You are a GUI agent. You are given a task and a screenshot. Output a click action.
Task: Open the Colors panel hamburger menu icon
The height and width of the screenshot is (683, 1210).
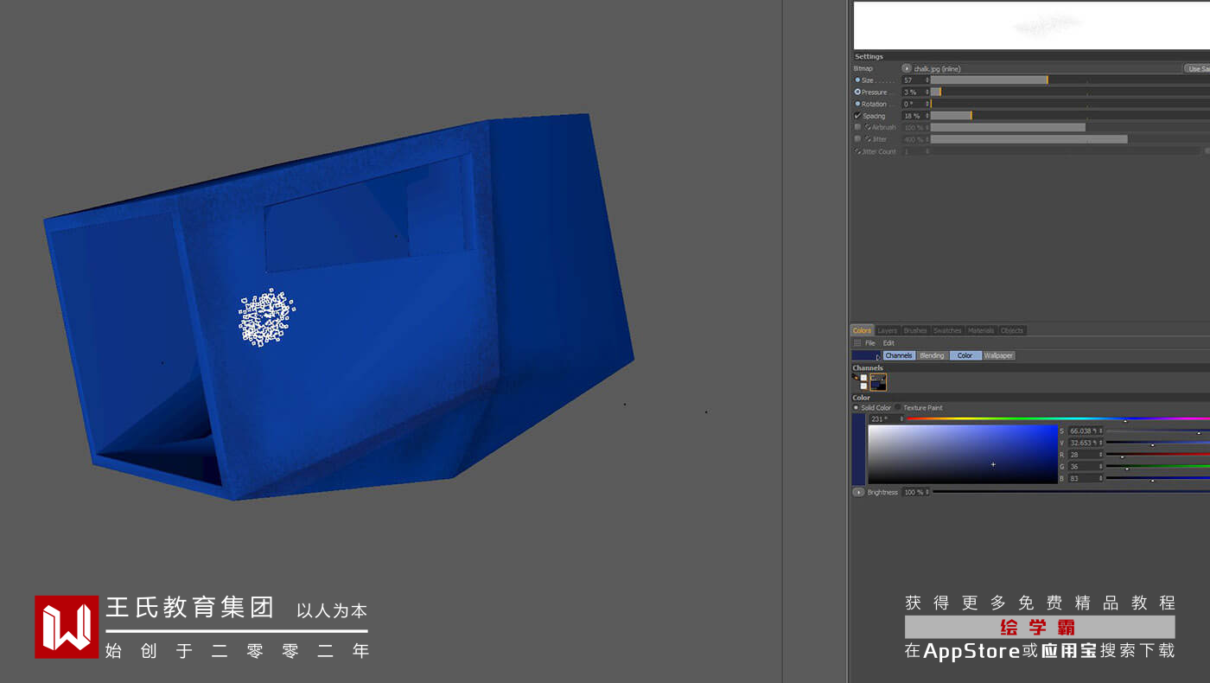pyautogui.click(x=857, y=343)
